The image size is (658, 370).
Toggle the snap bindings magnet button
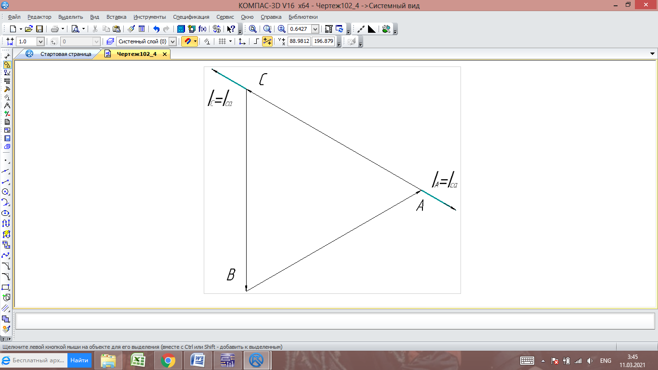point(187,41)
